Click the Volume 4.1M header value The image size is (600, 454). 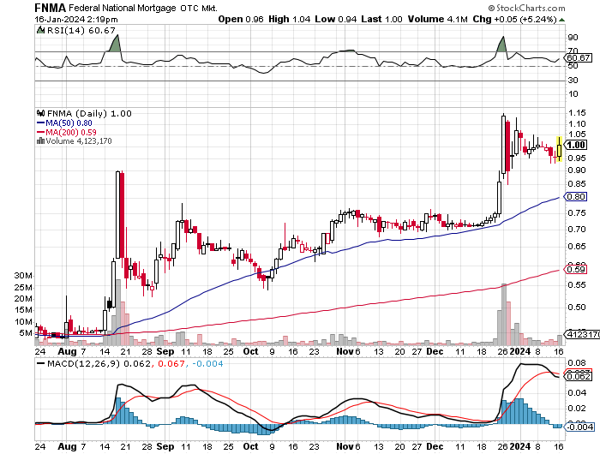438,19
